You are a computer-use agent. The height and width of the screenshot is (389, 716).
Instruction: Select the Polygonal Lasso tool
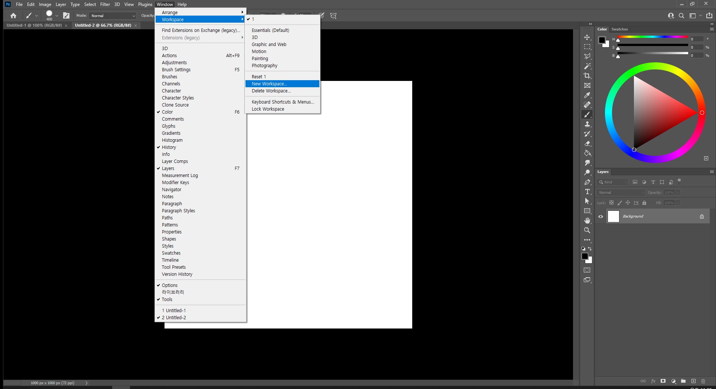point(587,56)
